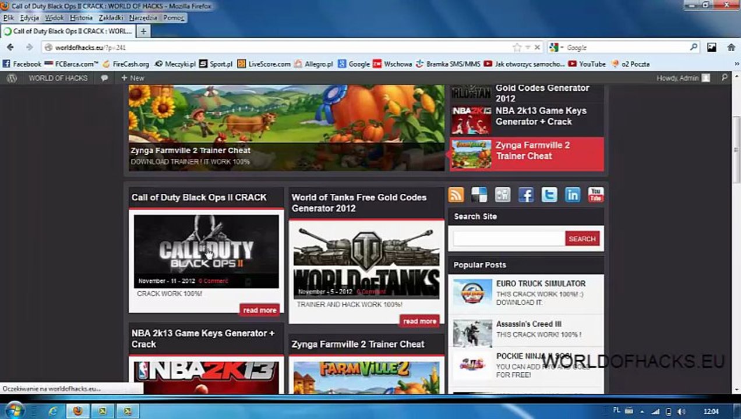Click Howdy, Admin account menu
This screenshot has height=419, width=741.
(x=683, y=78)
